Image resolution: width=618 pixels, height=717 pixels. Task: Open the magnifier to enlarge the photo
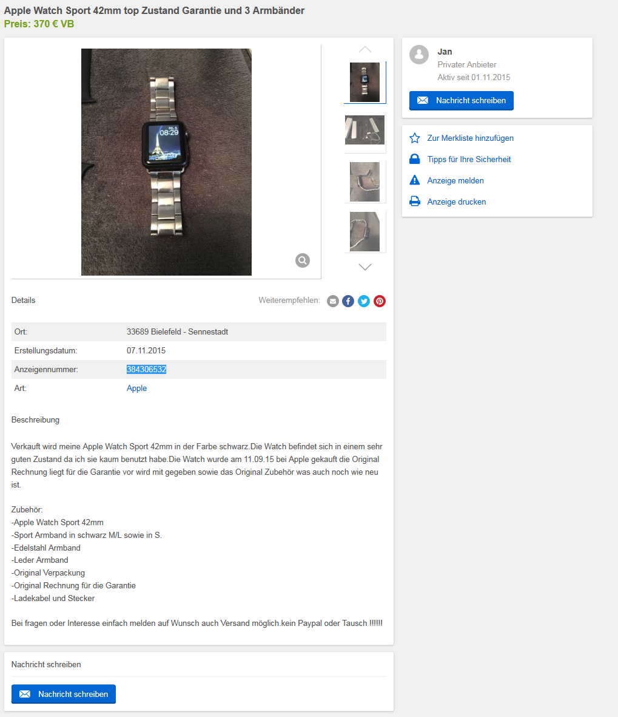(303, 260)
